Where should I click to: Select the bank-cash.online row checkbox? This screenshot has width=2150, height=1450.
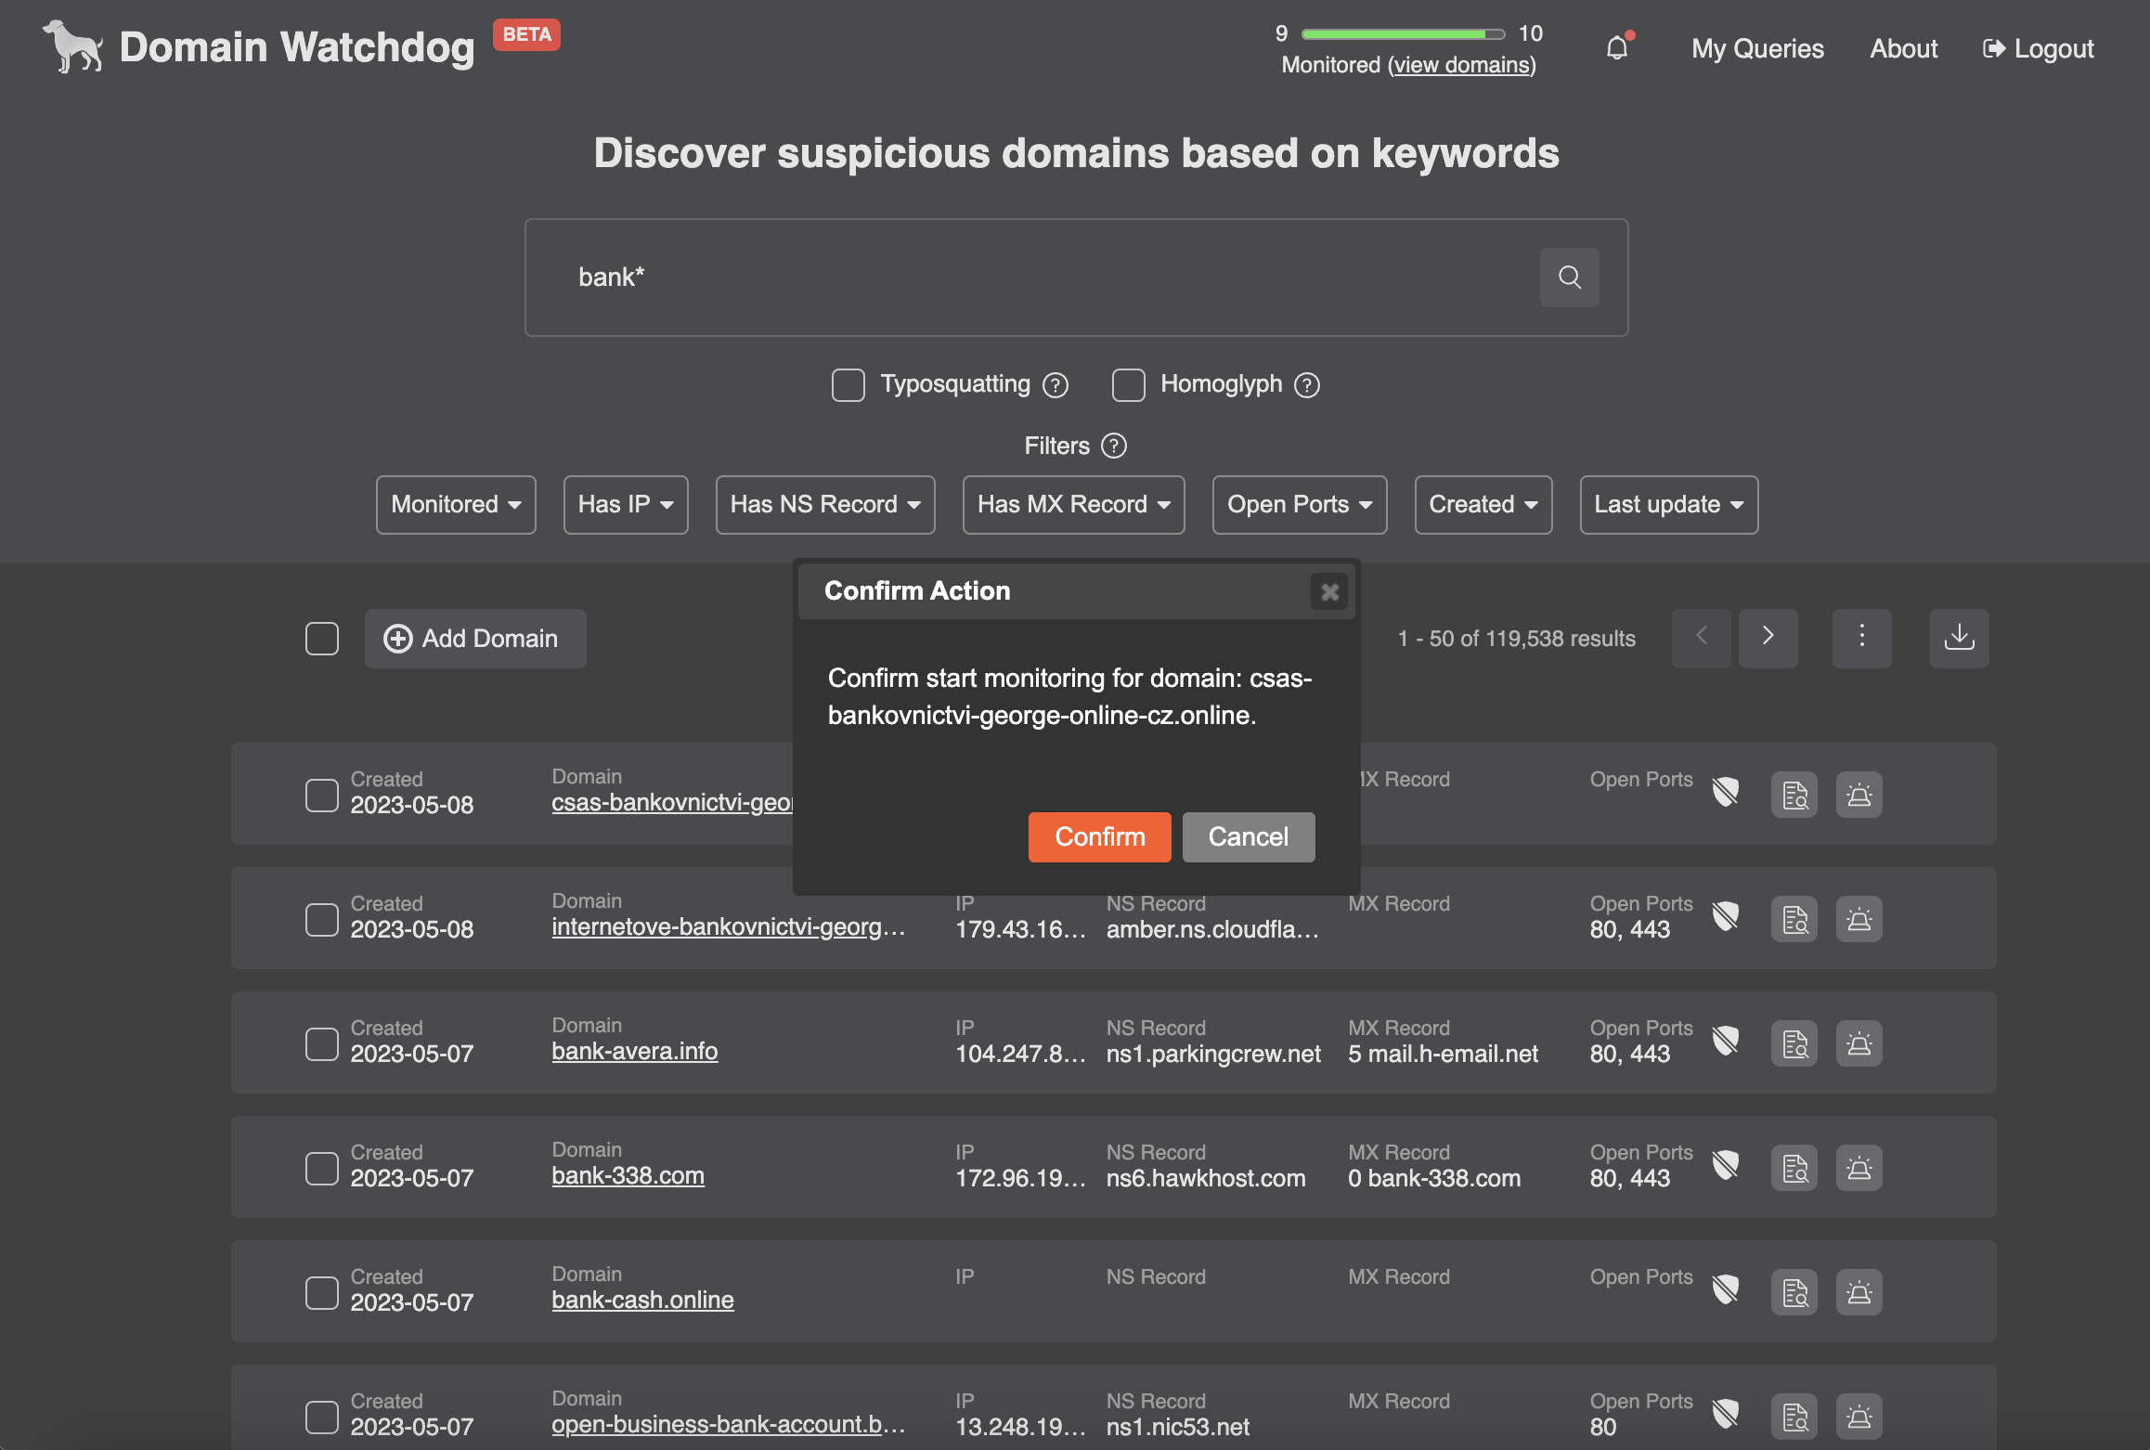click(322, 1292)
